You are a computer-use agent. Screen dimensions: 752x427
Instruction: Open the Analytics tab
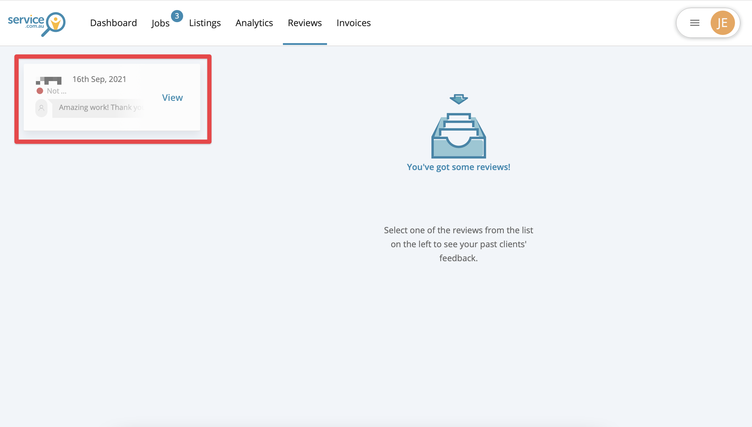click(x=254, y=23)
